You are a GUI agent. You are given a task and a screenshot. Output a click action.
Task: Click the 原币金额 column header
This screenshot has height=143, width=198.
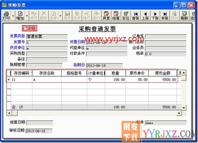162,73
